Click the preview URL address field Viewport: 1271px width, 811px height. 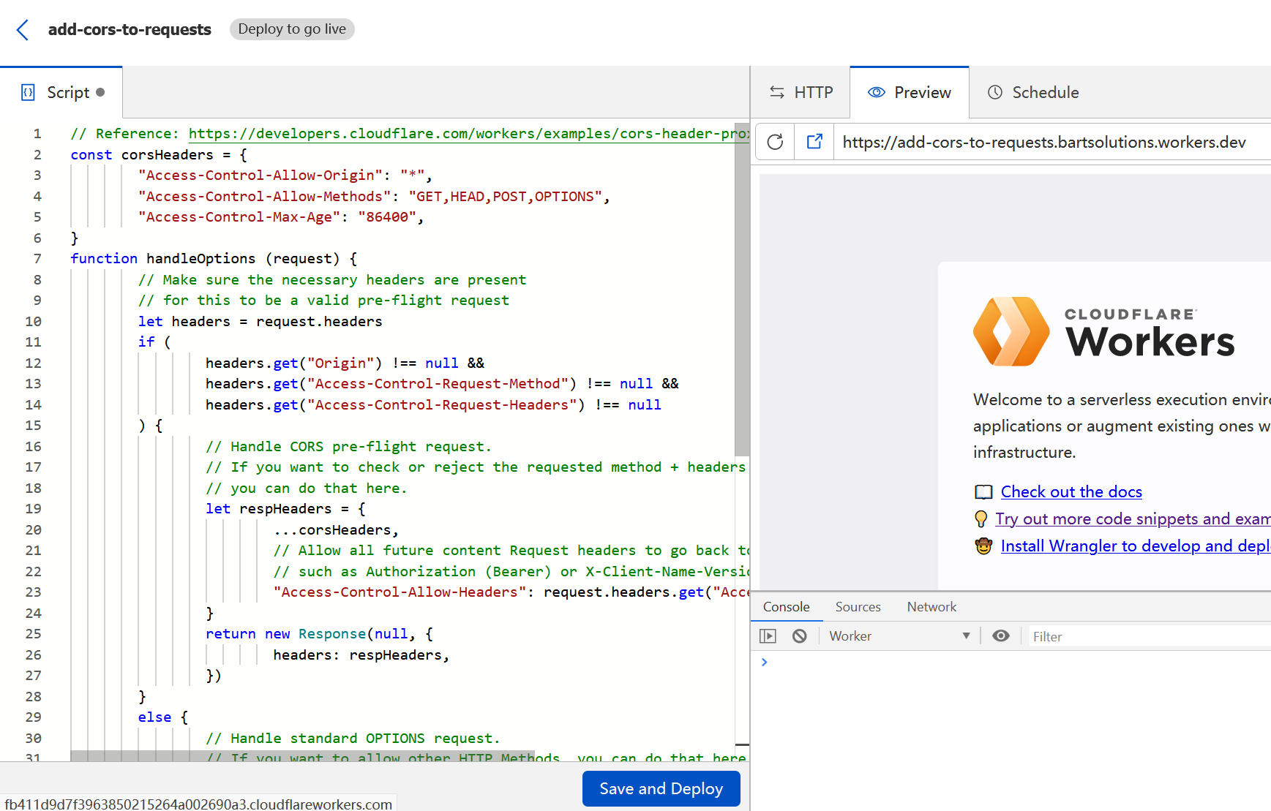coord(1054,142)
